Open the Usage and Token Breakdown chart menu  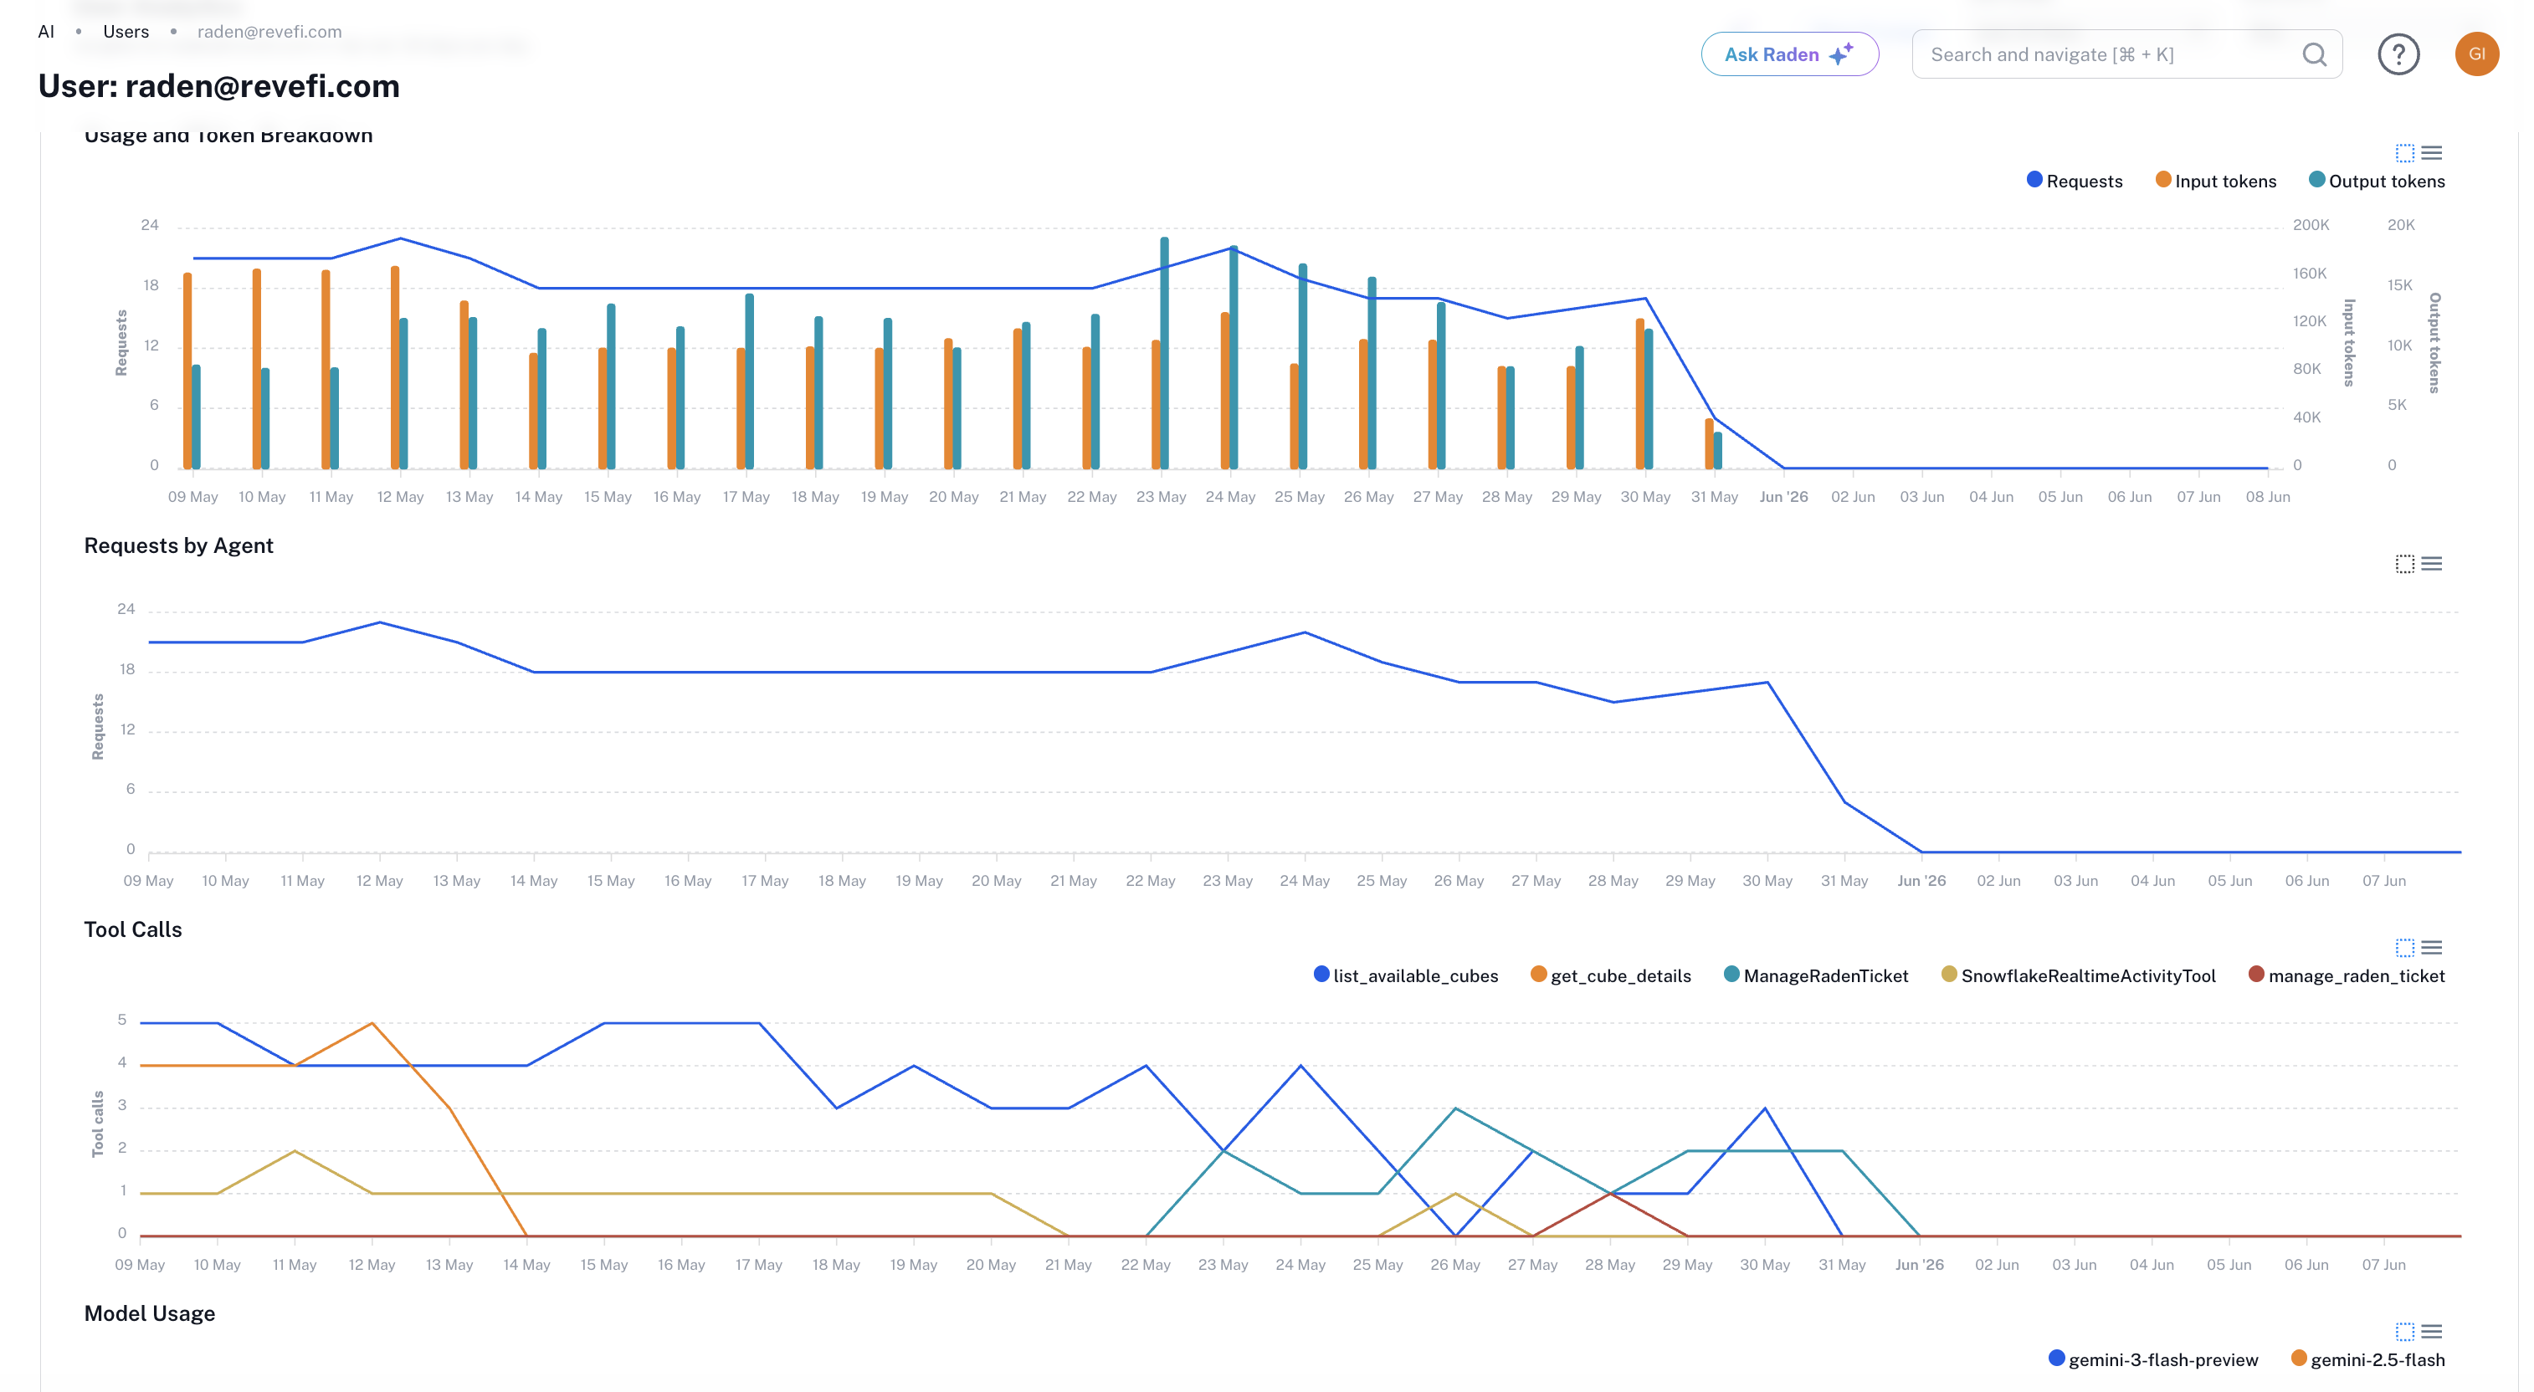tap(2432, 152)
